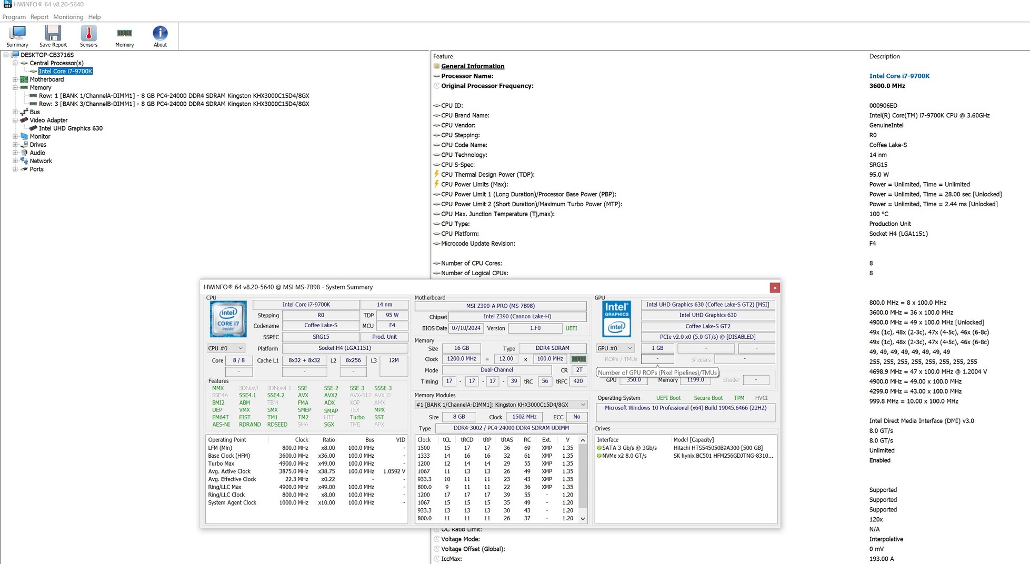
Task: Select the Network tree item label
Action: click(41, 161)
